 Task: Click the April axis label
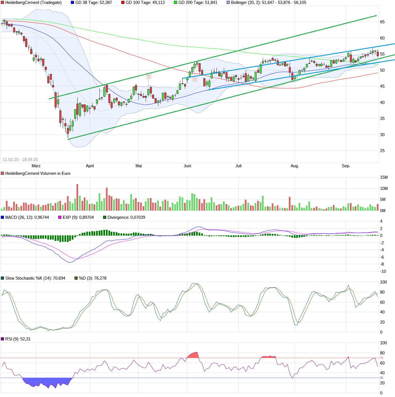point(90,166)
